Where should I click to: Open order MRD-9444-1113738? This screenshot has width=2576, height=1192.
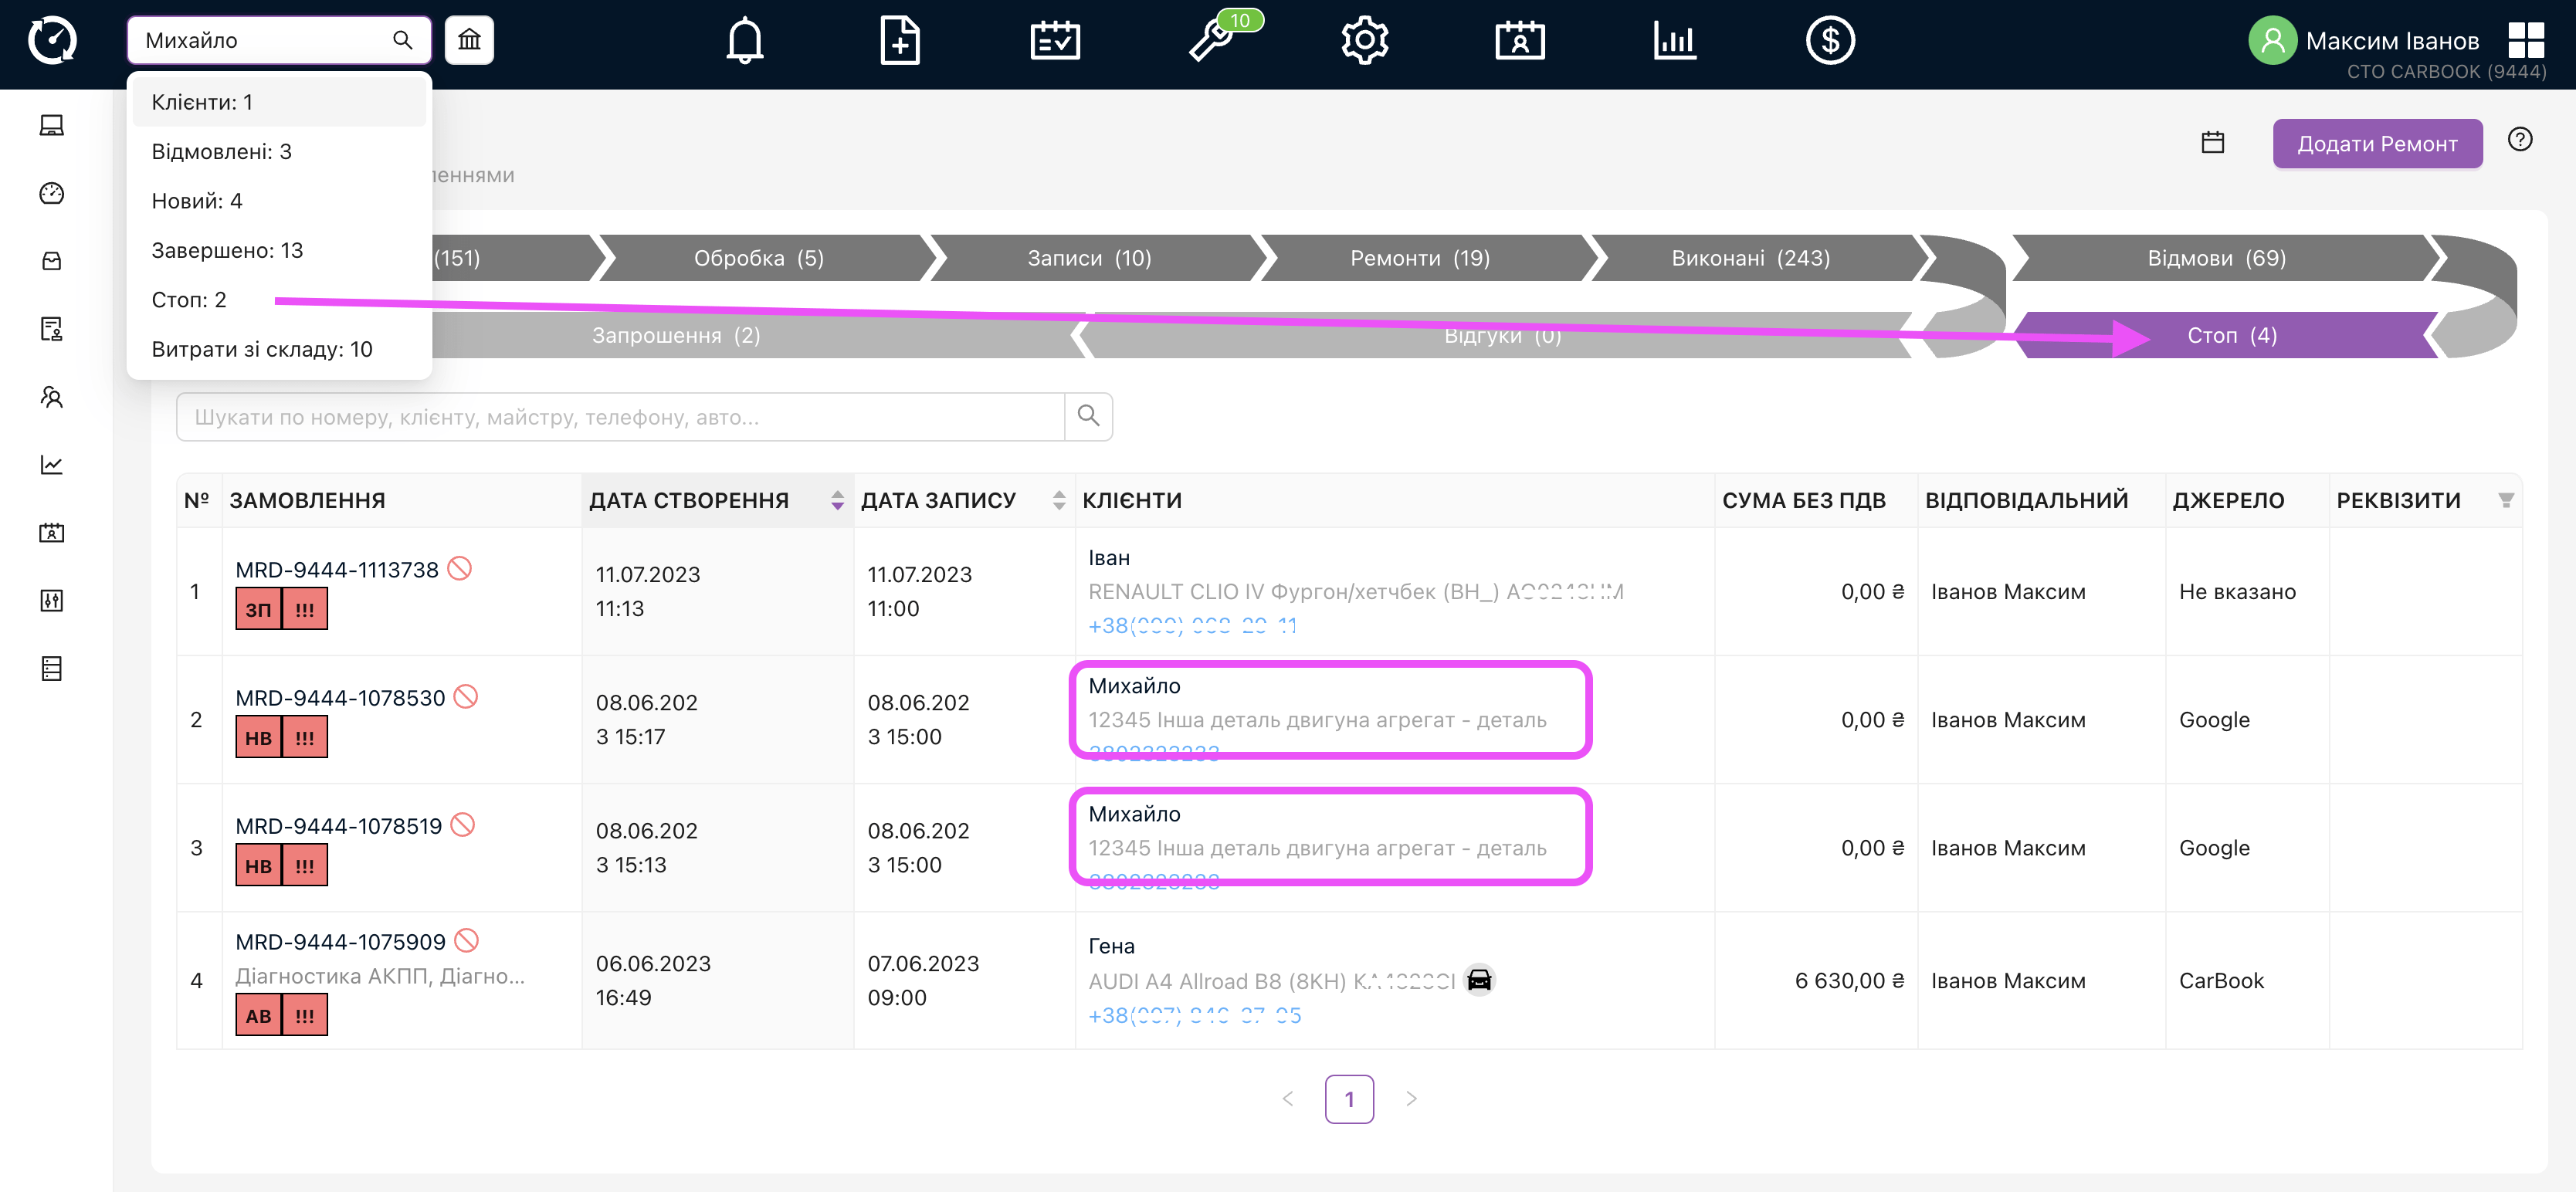(337, 570)
